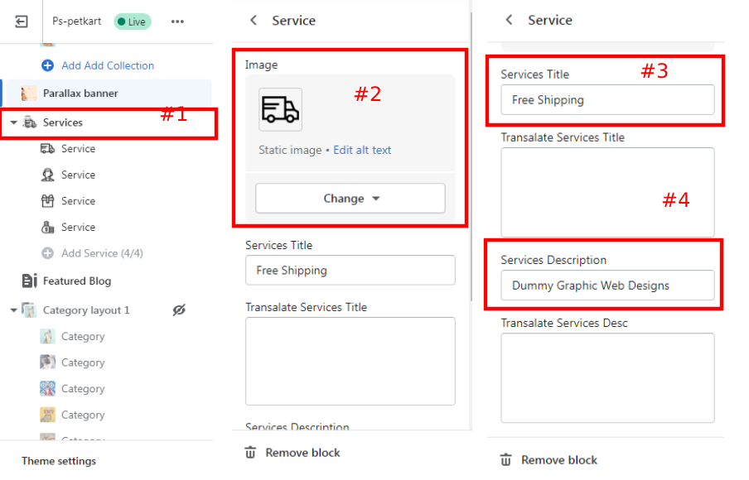Screen dimensions: 749x480
Task: Open Theme settings
Action: point(59,461)
